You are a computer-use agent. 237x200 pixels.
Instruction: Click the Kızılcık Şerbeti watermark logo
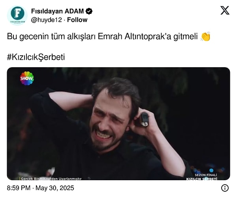[201, 179]
